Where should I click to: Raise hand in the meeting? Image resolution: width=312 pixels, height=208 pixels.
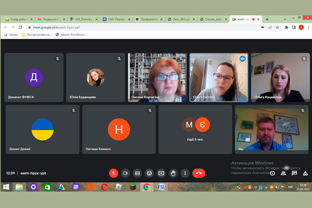[x=173, y=173]
